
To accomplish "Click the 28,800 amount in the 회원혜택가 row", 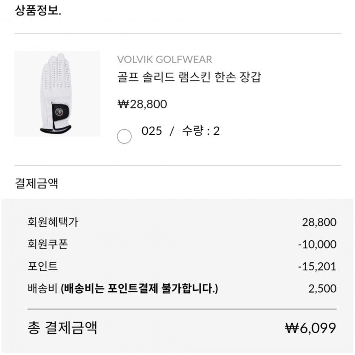I will click(319, 222).
